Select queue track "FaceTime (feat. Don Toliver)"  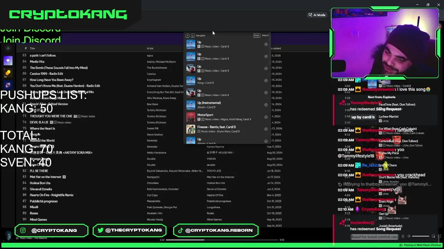397,104
